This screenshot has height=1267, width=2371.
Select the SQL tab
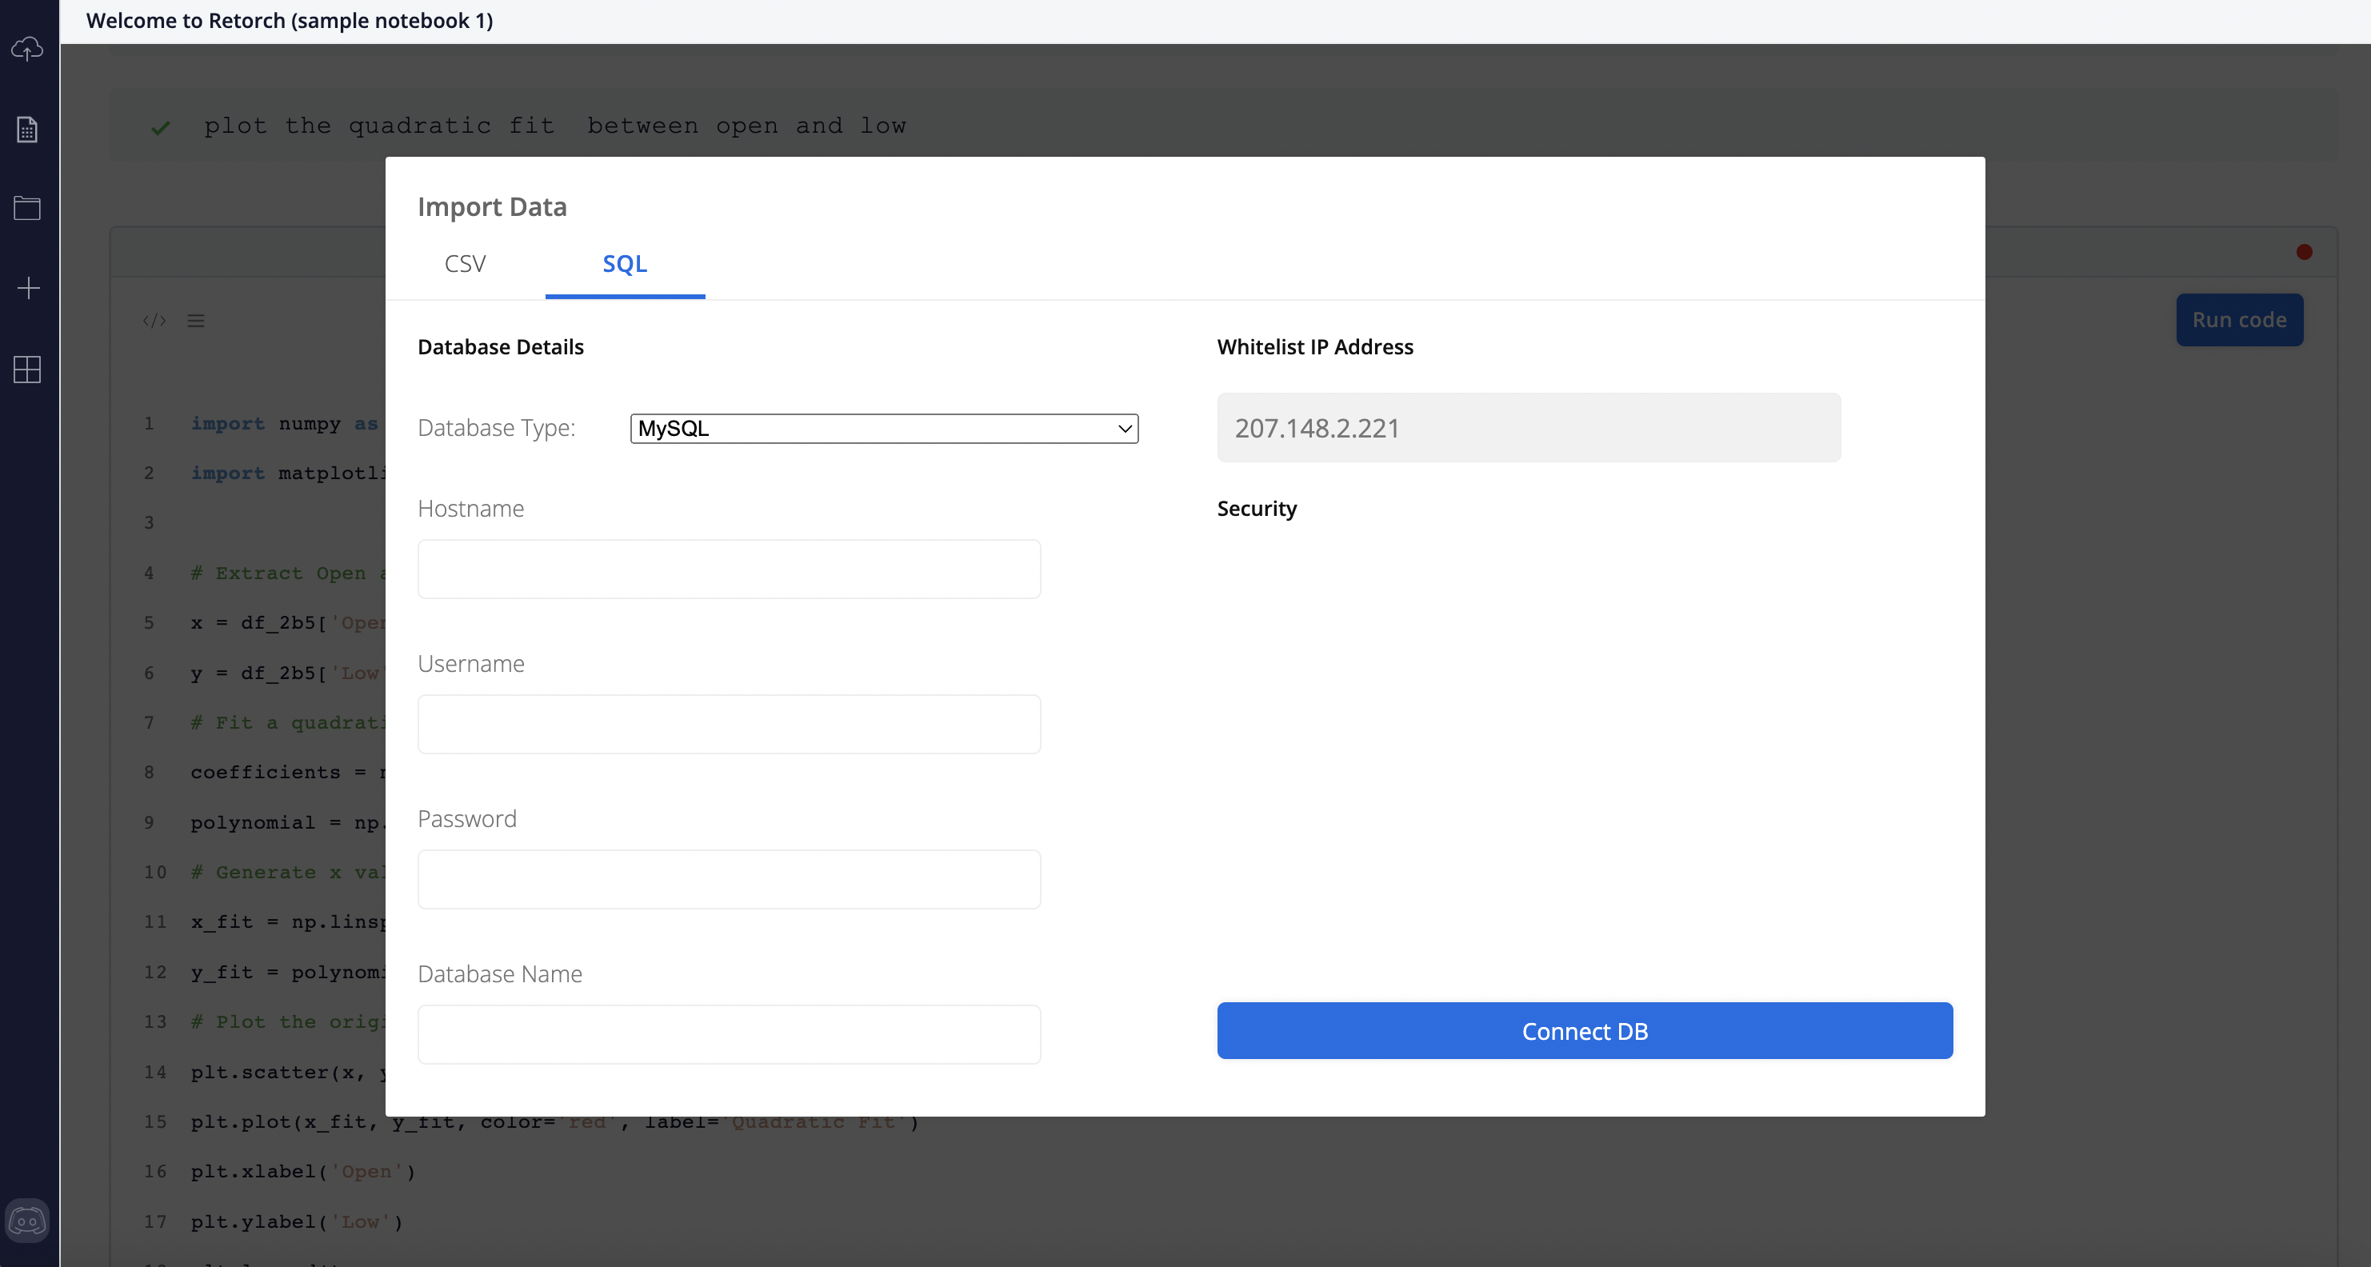(x=625, y=263)
